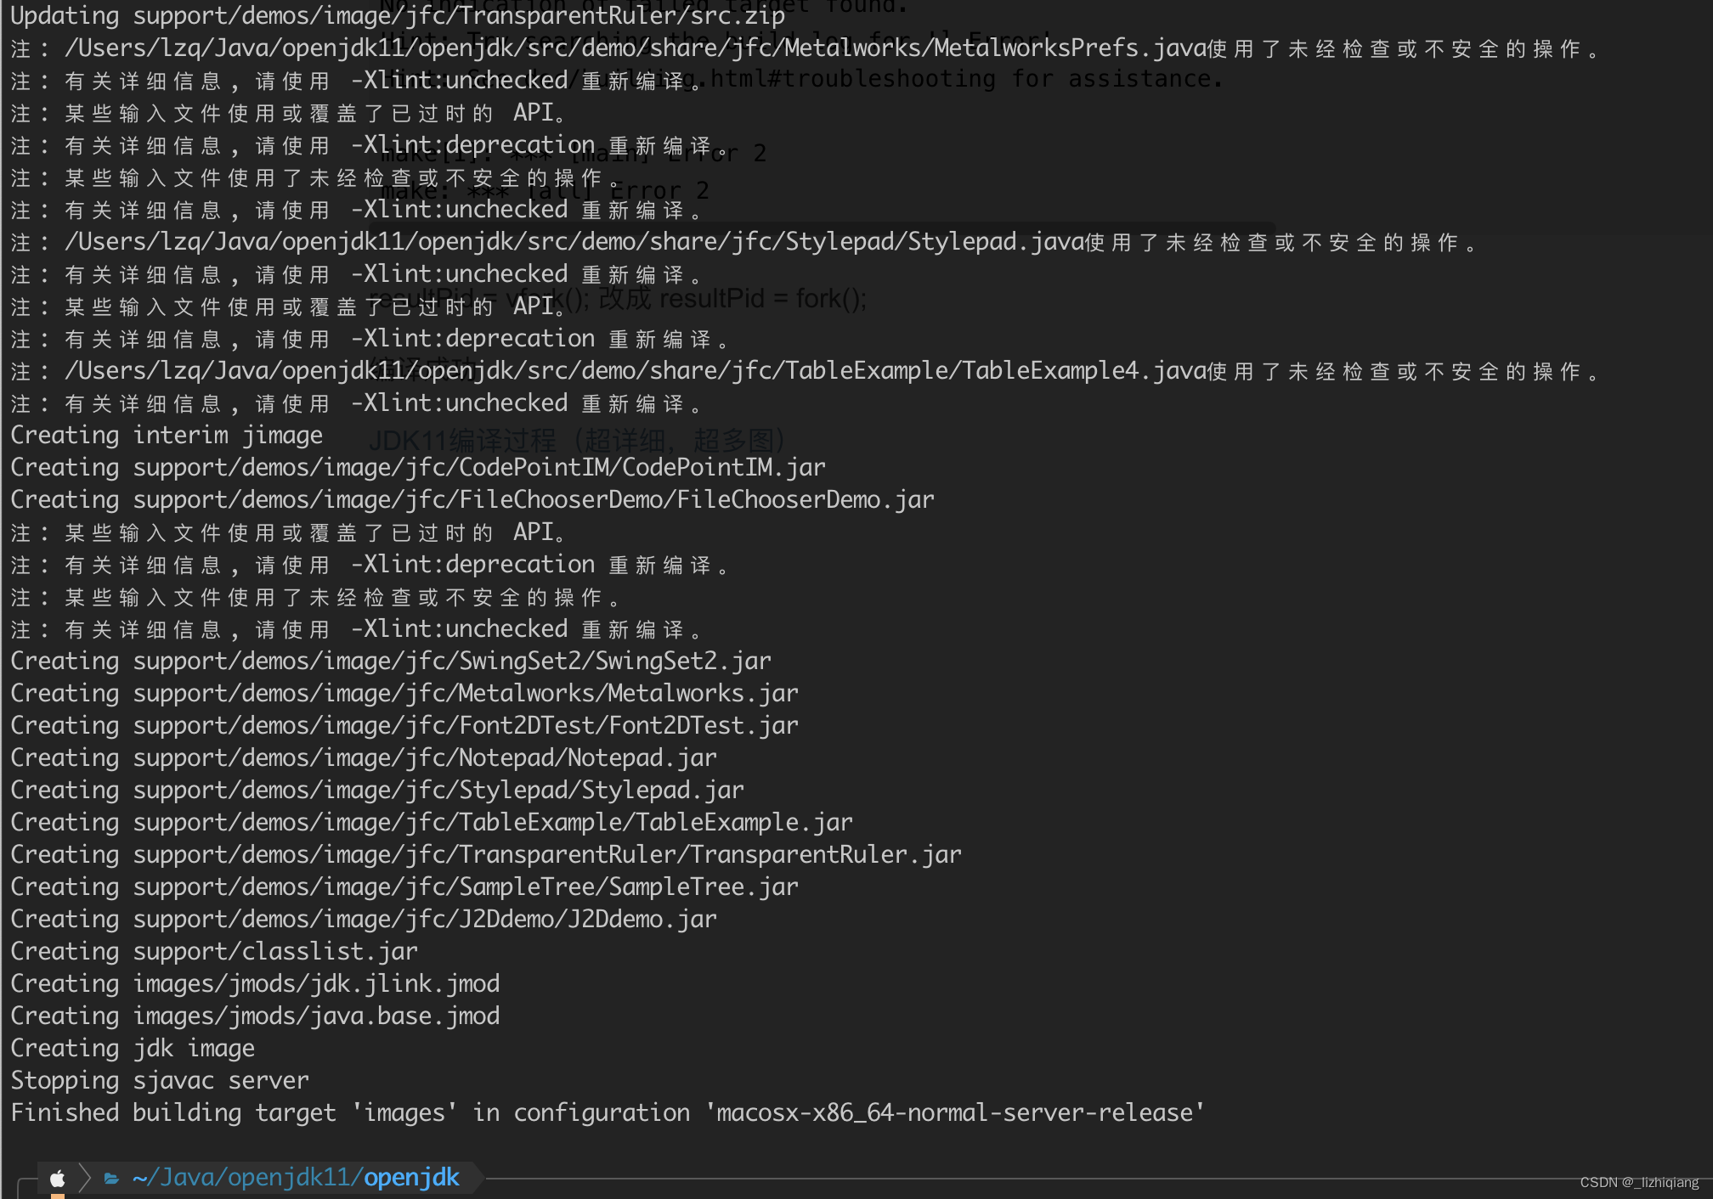Click the prompt path ~/Java/openjdk11/openjdk
The image size is (1713, 1199).
(296, 1177)
